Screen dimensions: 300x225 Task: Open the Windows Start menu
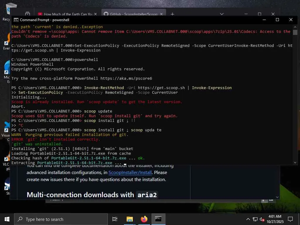click(x=7, y=219)
